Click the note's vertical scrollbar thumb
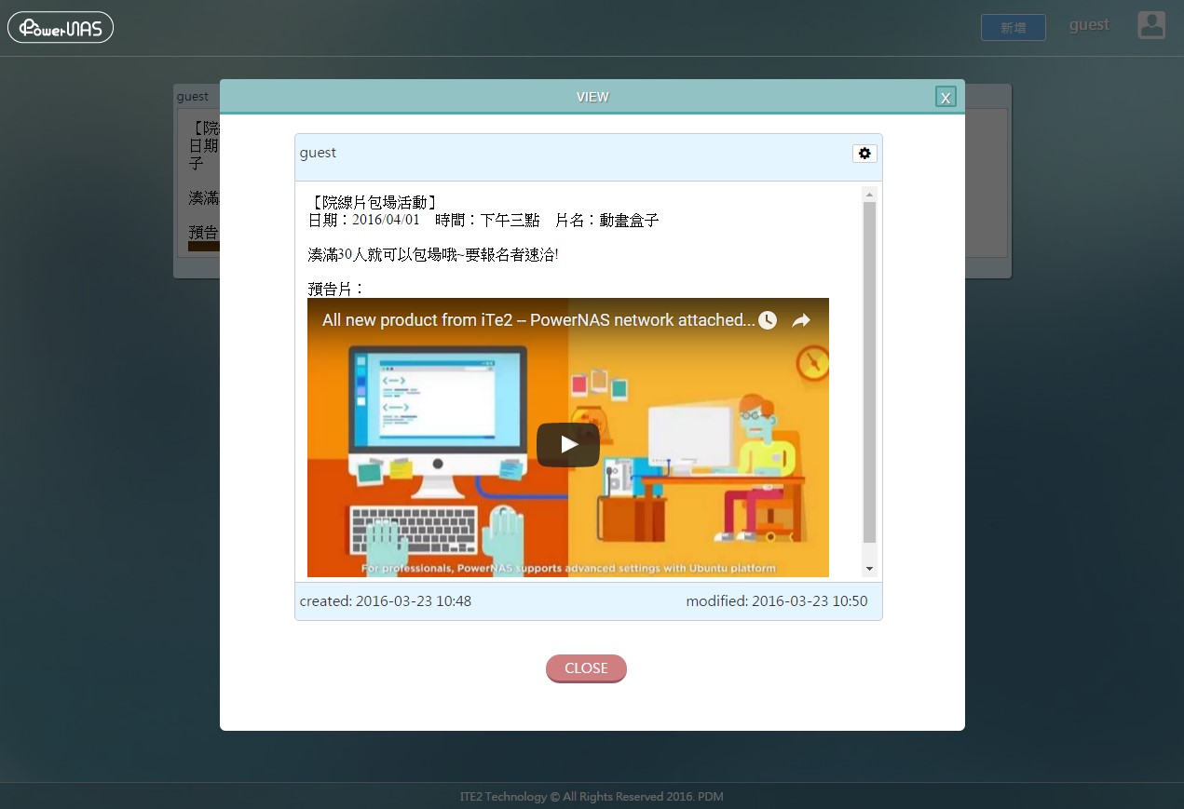 pos(870,372)
